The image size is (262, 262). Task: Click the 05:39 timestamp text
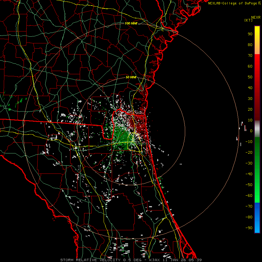[195, 260]
